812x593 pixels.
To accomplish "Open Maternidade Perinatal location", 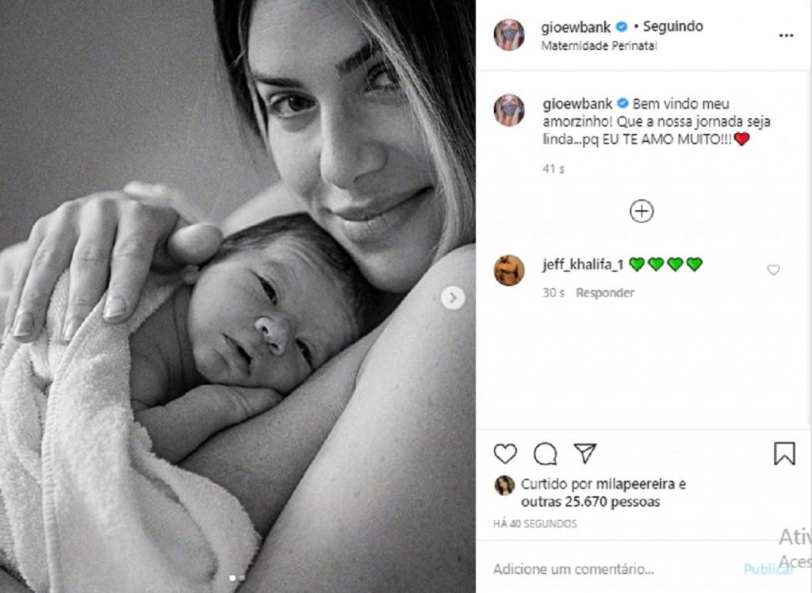I will click(599, 45).
